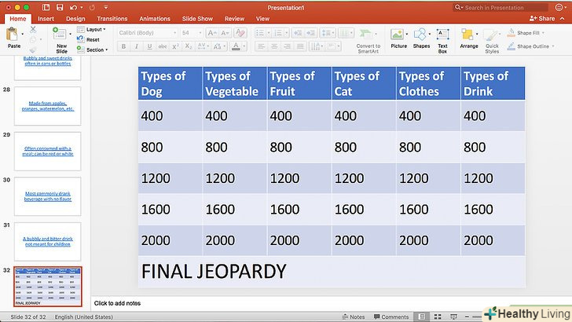This screenshot has height=322, width=572.
Task: Click the Copy icon below Cut
Action: click(x=33, y=39)
